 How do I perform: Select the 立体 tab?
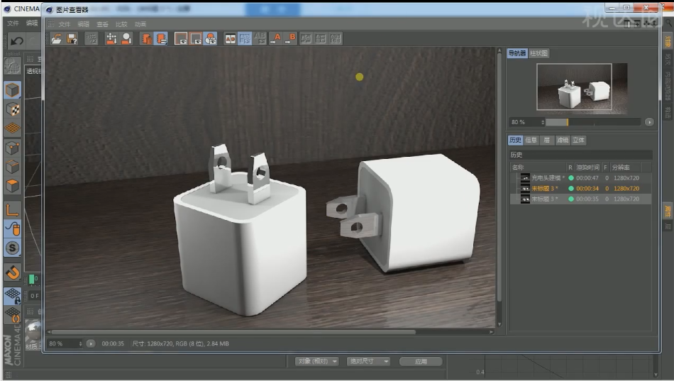pos(578,140)
